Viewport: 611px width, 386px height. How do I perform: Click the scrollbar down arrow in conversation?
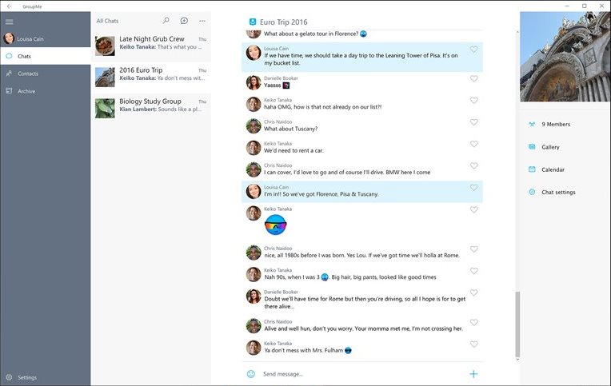[x=517, y=360]
